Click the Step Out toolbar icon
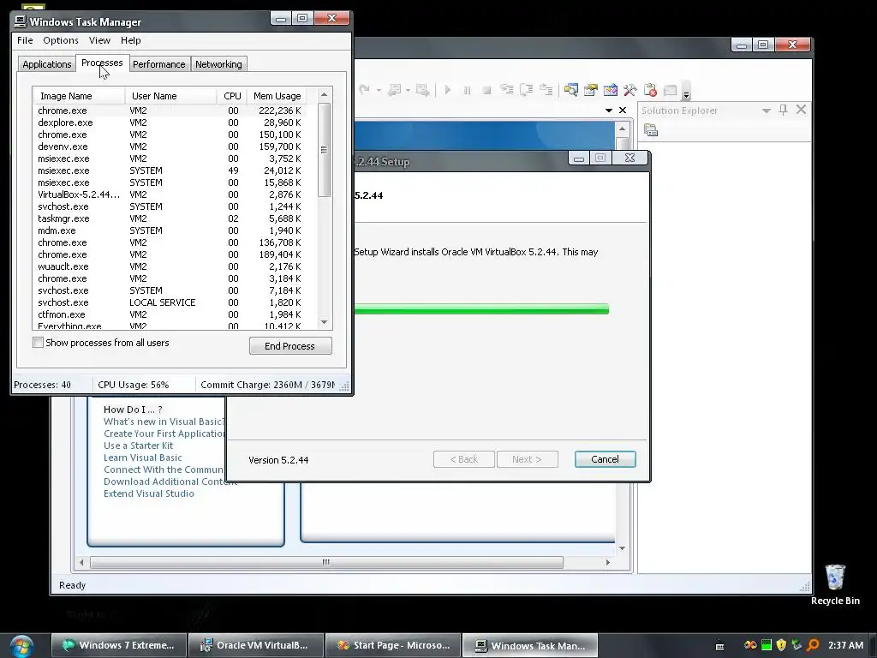 click(x=546, y=89)
